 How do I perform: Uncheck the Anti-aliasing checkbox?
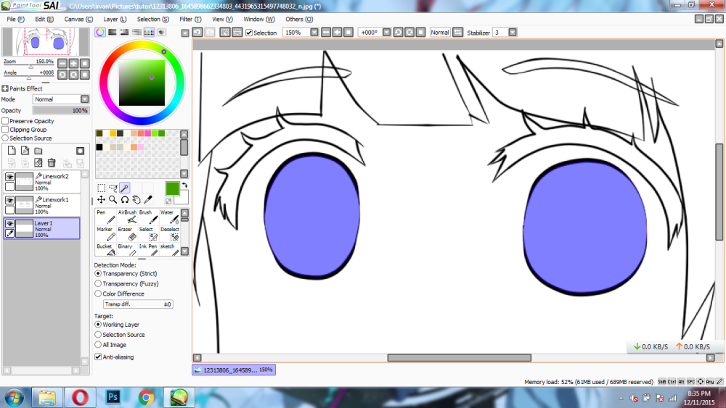click(x=98, y=357)
